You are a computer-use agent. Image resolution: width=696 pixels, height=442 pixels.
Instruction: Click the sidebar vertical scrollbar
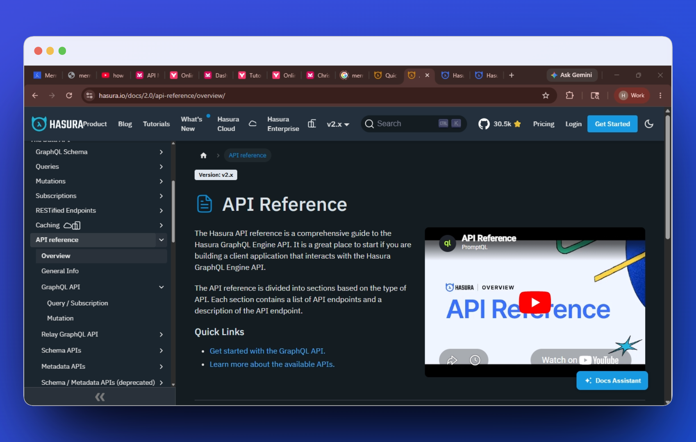click(x=173, y=211)
